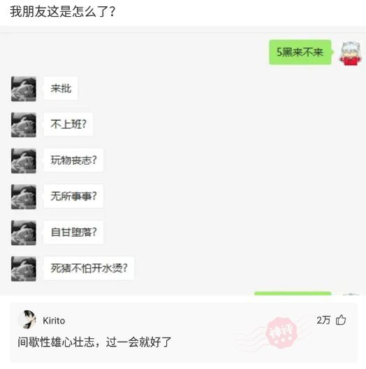The image size is (366, 369).
Task: Tap the sender's avatar beside 5黑来不来
Action: coord(350,53)
